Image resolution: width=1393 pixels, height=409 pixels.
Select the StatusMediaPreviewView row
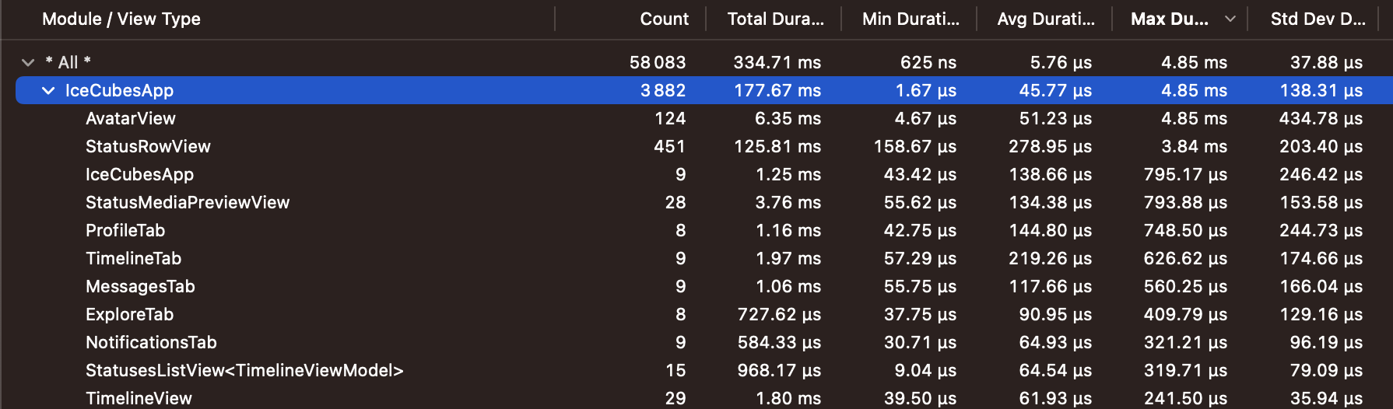pos(704,202)
